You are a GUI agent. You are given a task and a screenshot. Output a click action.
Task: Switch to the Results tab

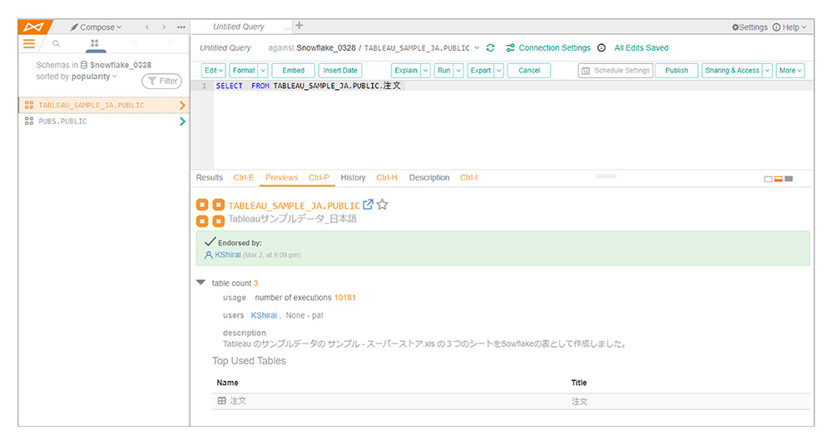tap(209, 178)
